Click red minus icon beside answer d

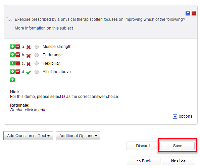(x=18, y=71)
